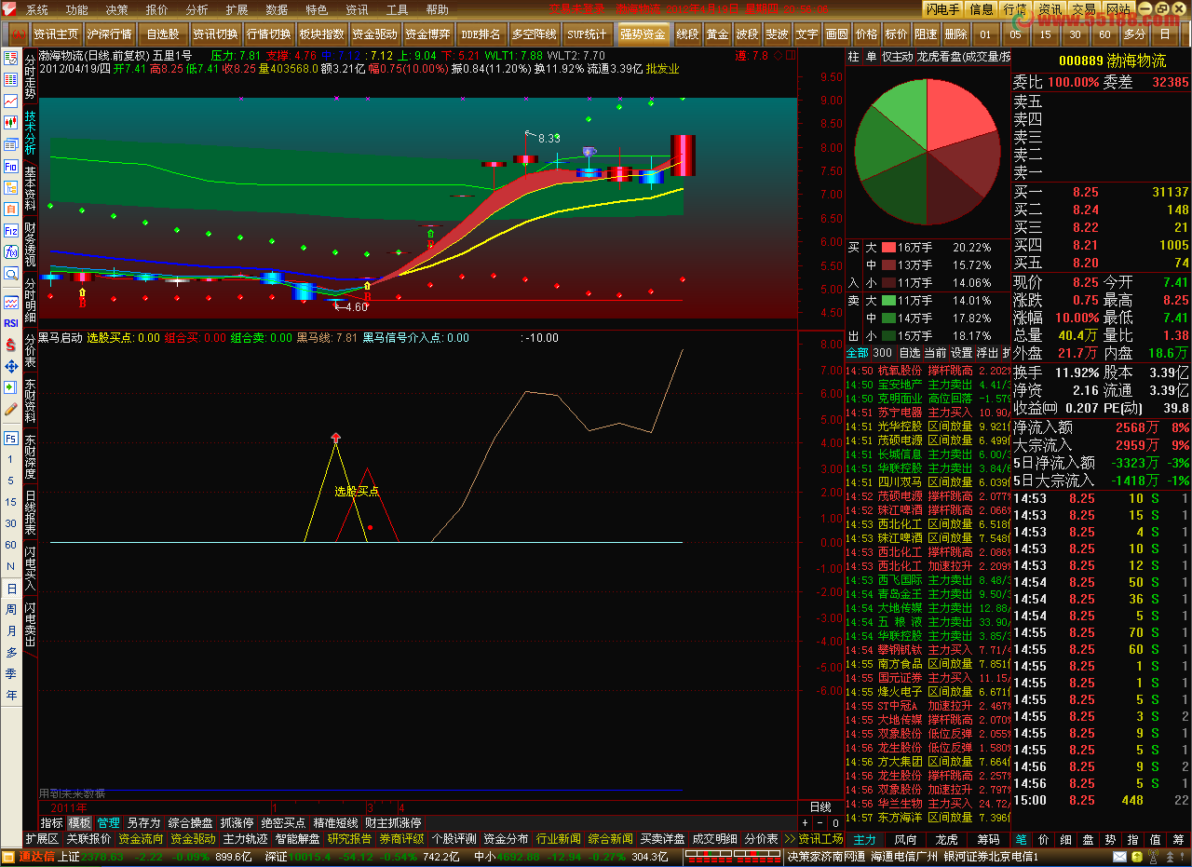Click the 资讯主页 toolbar button
This screenshot has width=1192, height=867.
tap(56, 34)
